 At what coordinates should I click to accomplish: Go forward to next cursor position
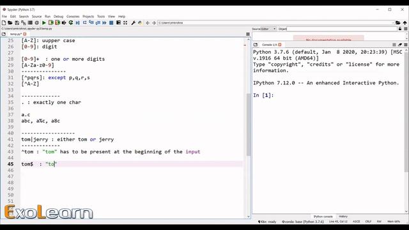[x=154, y=23]
